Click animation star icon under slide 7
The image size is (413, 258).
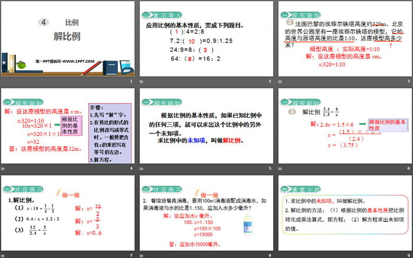click(2, 256)
